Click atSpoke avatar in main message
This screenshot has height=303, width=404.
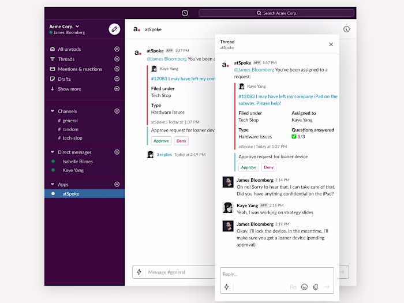[x=138, y=53]
